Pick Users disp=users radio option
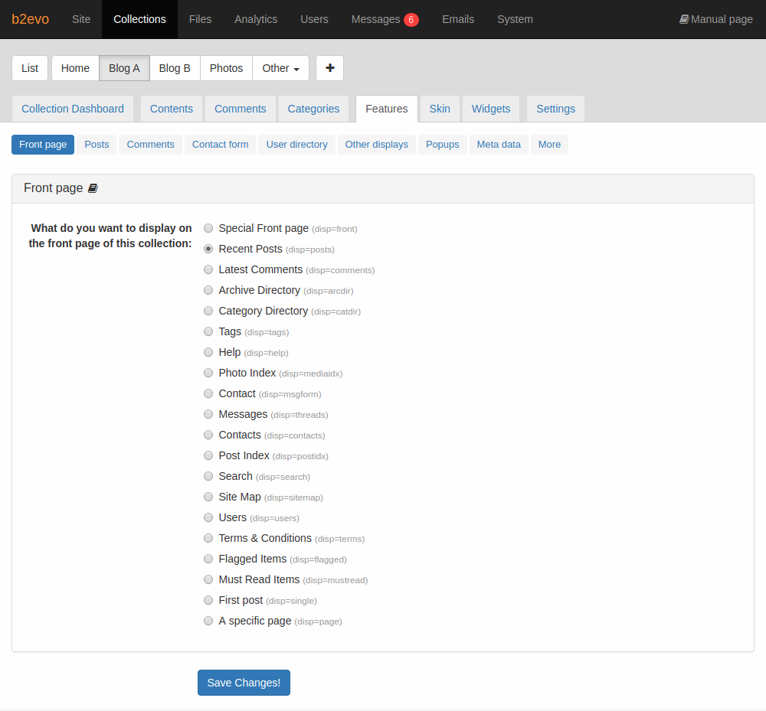This screenshot has width=766, height=711. point(208,517)
